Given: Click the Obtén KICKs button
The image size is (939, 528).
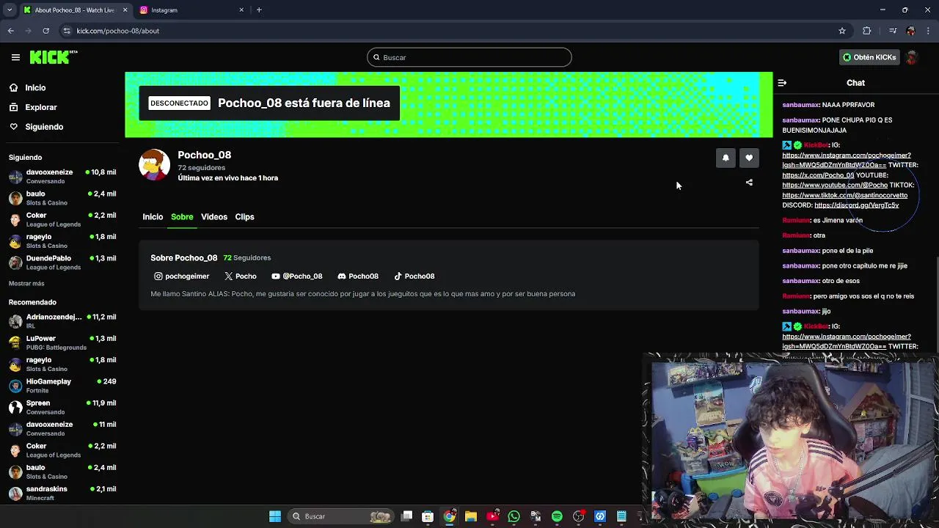Looking at the screenshot, I should tap(869, 57).
